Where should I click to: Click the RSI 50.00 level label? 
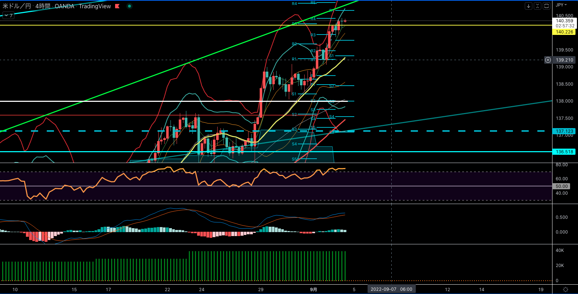click(x=561, y=186)
